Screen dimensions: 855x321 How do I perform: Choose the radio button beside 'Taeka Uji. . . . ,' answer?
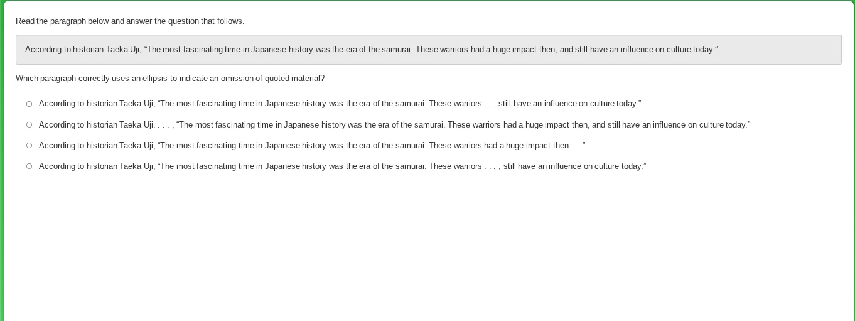click(x=29, y=125)
